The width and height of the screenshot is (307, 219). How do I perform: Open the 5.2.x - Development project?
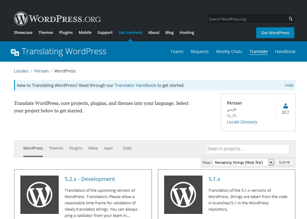pos(90,179)
